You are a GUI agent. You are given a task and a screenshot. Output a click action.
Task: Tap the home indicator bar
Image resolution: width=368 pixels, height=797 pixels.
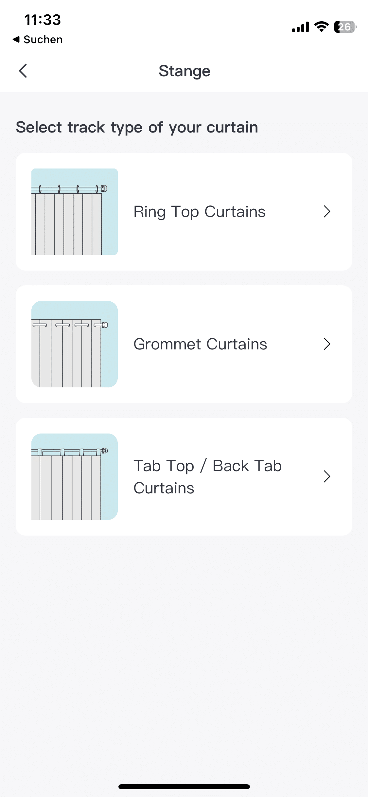pyautogui.click(x=184, y=787)
